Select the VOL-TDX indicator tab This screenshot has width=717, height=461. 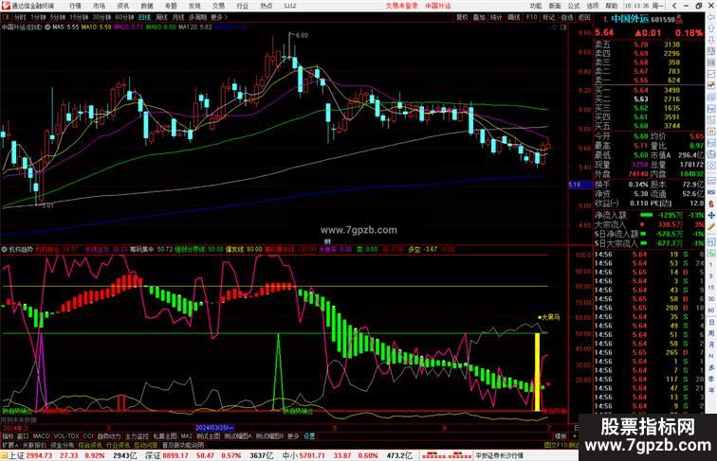click(x=66, y=436)
